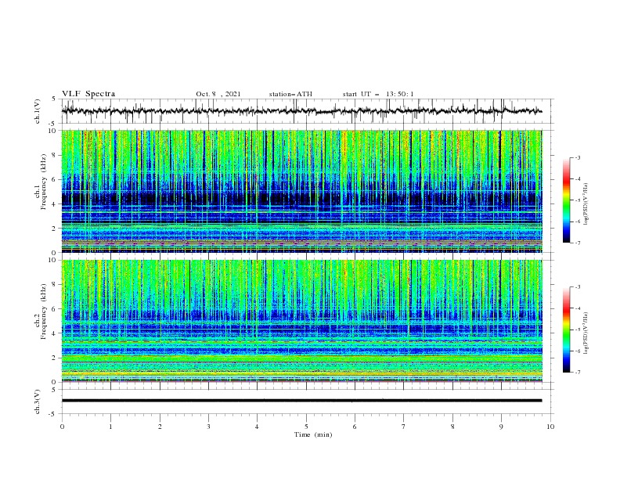Click time axis tick label "3"

(208, 427)
